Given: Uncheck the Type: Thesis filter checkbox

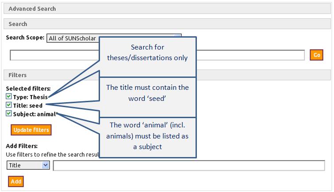Looking at the screenshot, I should coord(9,96).
